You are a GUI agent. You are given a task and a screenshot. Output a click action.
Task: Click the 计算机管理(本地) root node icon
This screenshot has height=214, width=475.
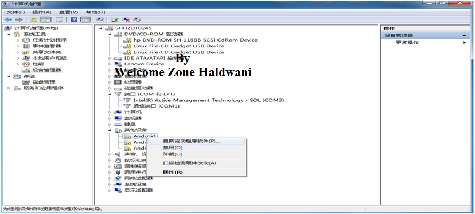[8, 28]
